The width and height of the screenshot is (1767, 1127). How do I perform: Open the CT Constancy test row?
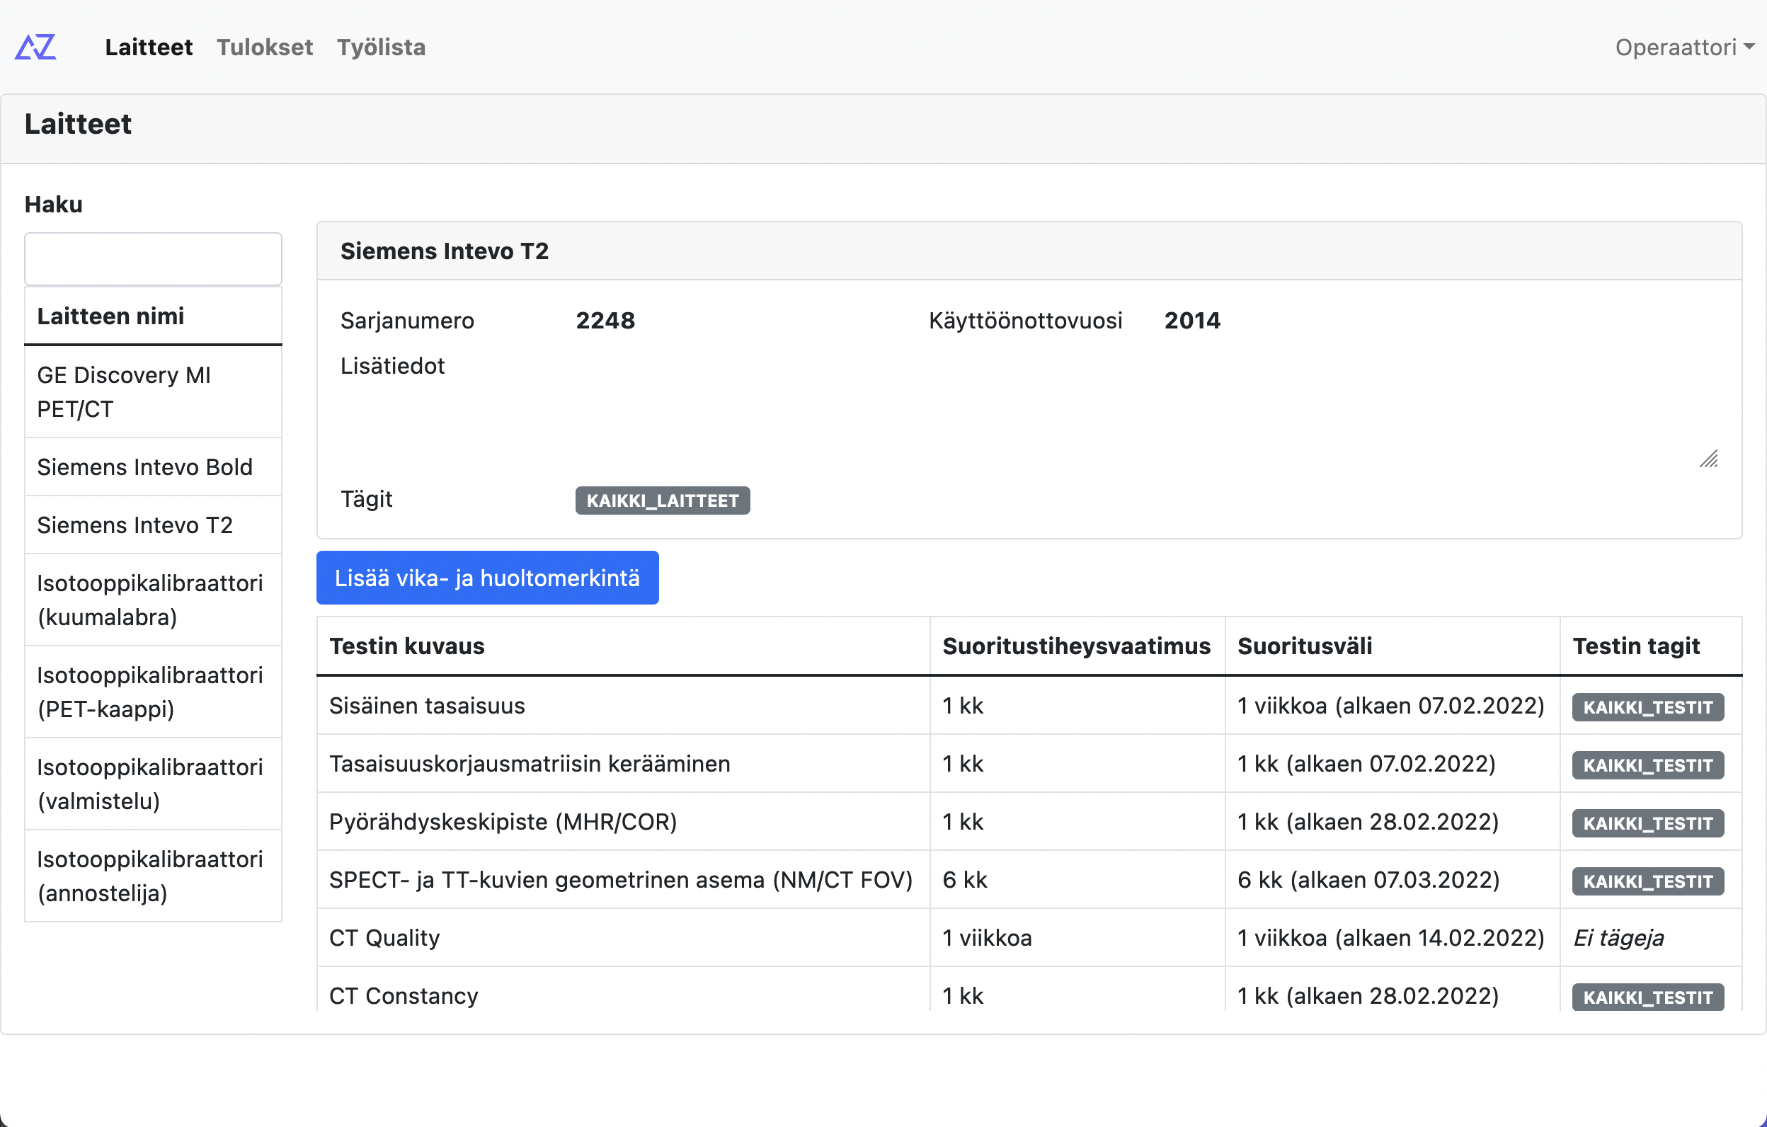coord(1029,990)
